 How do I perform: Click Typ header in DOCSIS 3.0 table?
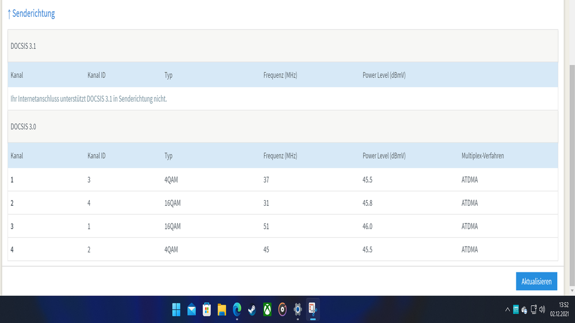click(x=168, y=156)
